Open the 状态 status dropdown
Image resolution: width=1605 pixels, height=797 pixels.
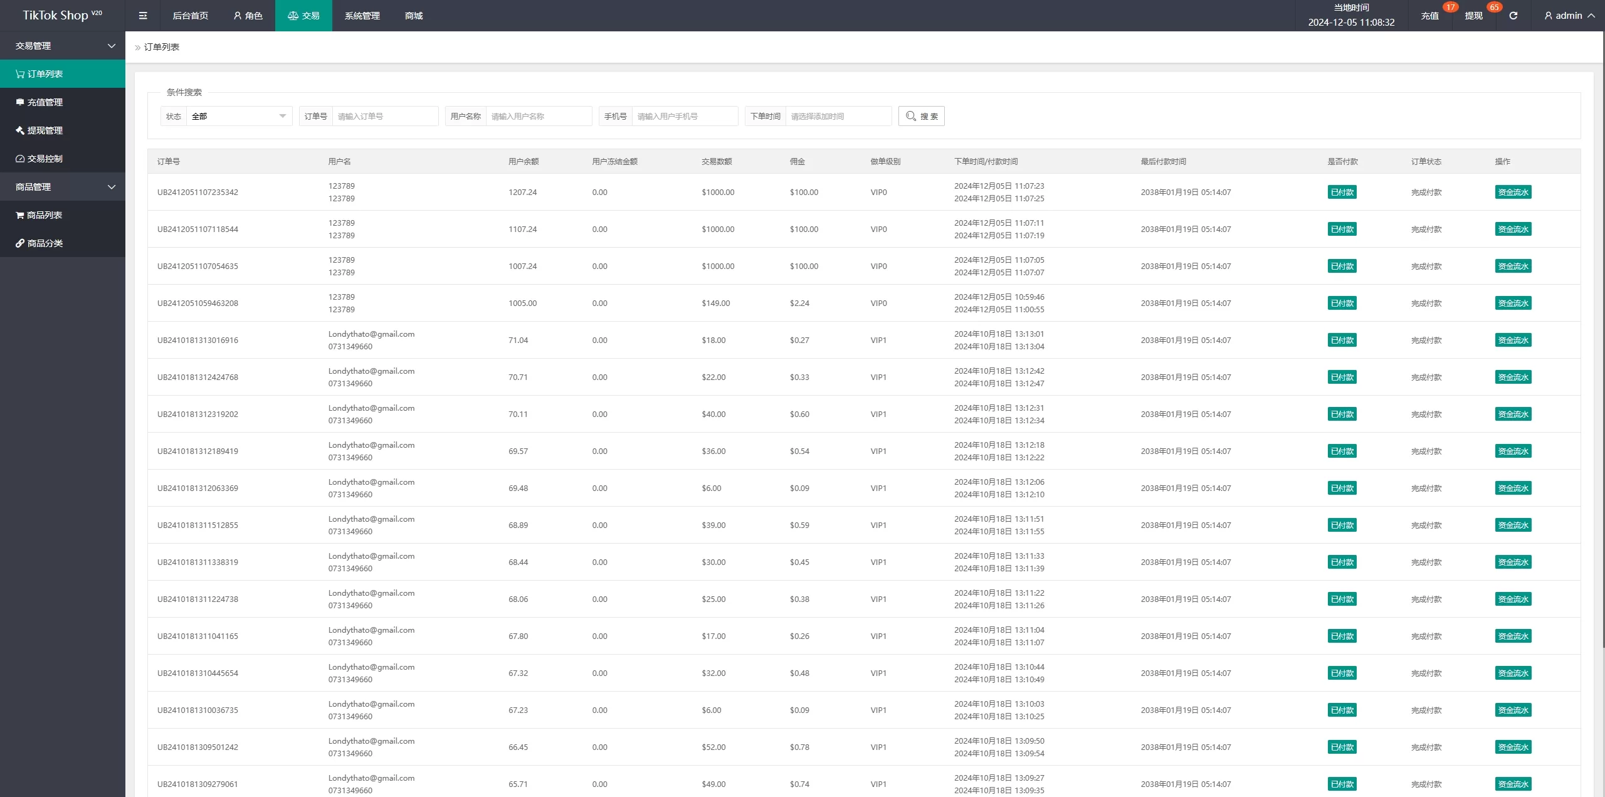point(239,116)
